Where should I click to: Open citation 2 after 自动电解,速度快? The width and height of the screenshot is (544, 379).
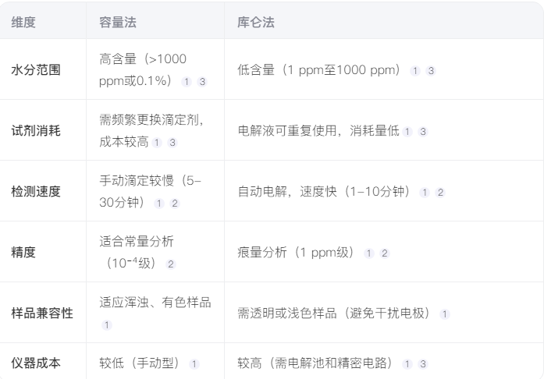[x=440, y=192]
